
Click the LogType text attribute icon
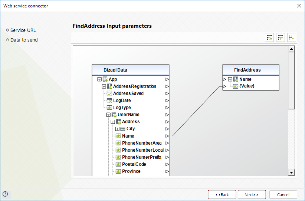coord(109,108)
